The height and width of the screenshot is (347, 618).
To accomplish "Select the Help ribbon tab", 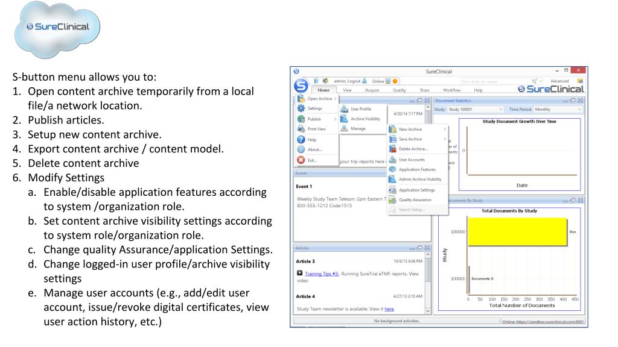I will click(x=478, y=90).
